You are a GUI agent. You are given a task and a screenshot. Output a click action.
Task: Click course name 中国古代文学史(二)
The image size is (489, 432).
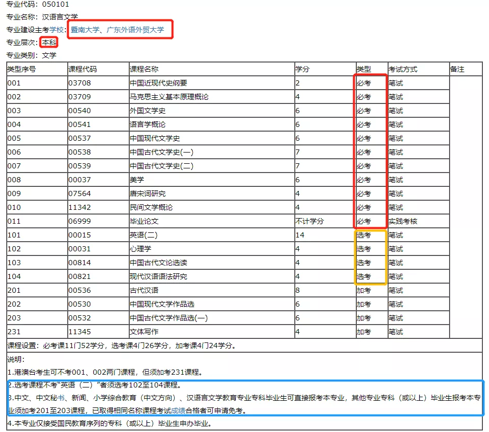coord(161,166)
